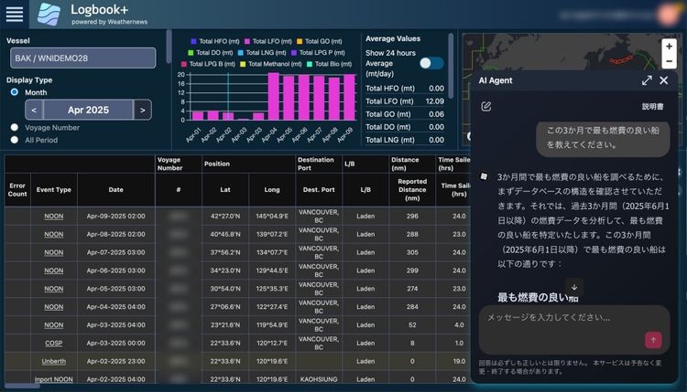Open the Vessel selector BAK / WNIDEMO28

pyautogui.click(x=81, y=58)
